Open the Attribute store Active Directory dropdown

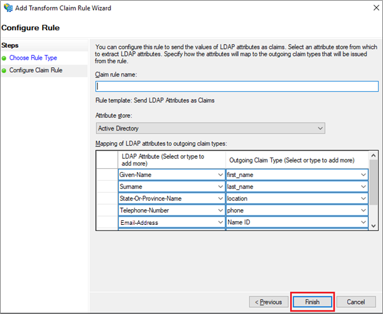[x=210, y=128]
